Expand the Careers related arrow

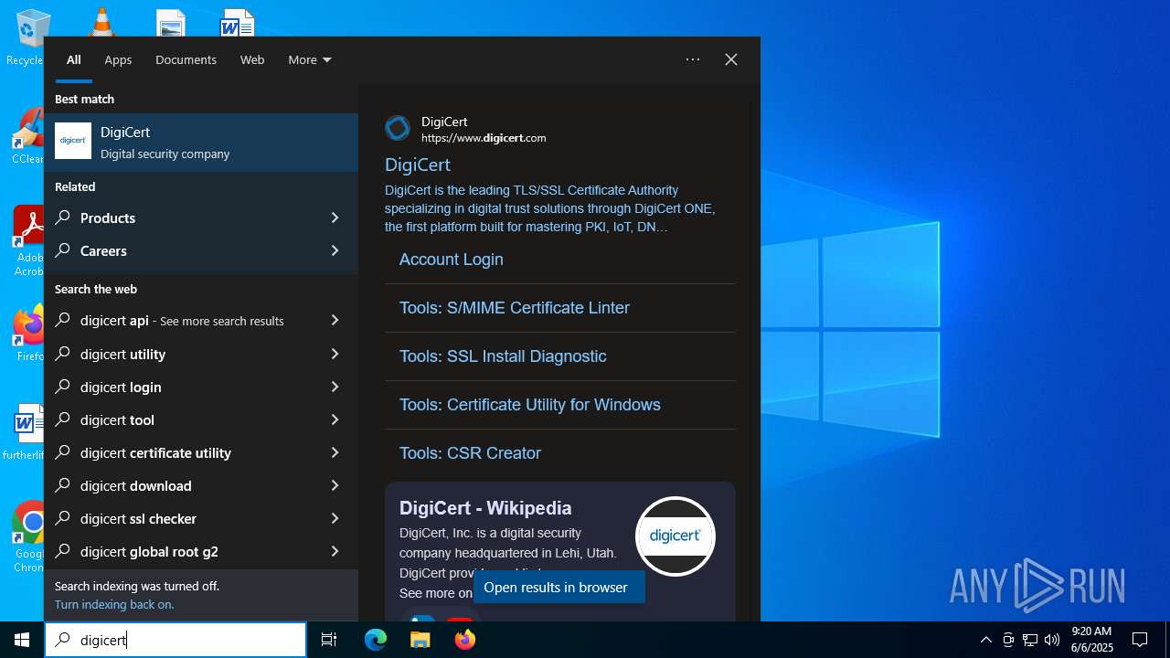pos(335,250)
